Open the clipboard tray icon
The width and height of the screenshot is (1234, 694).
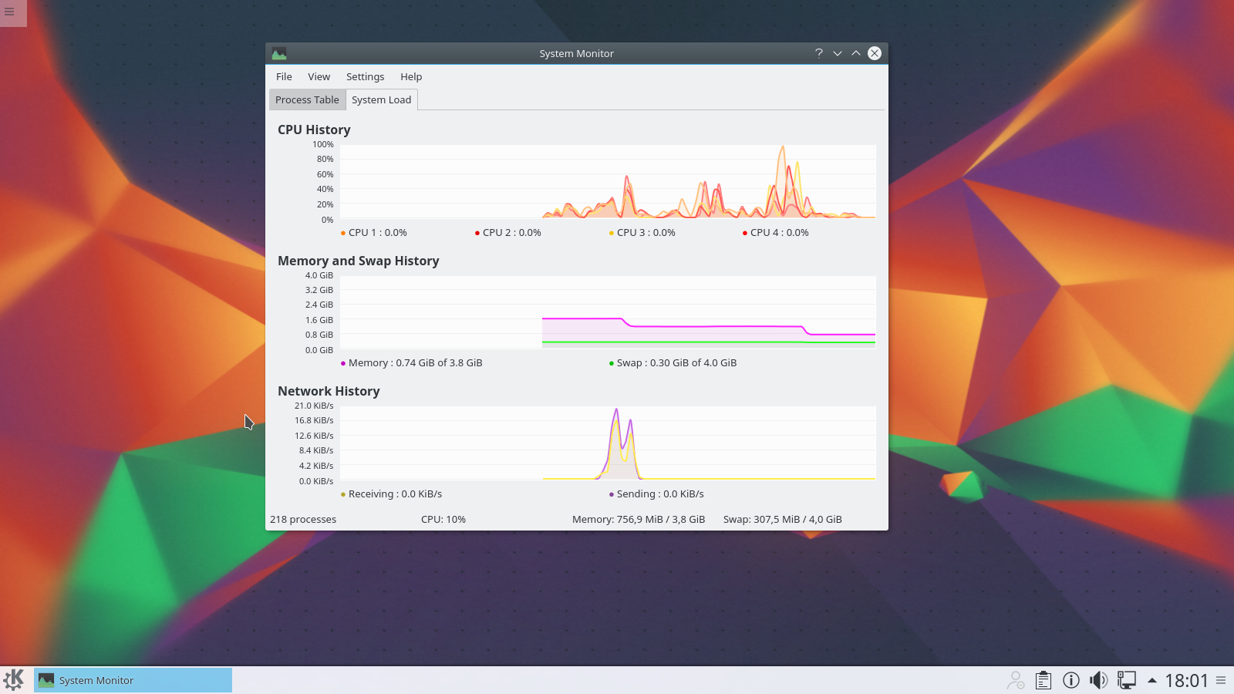tap(1044, 680)
